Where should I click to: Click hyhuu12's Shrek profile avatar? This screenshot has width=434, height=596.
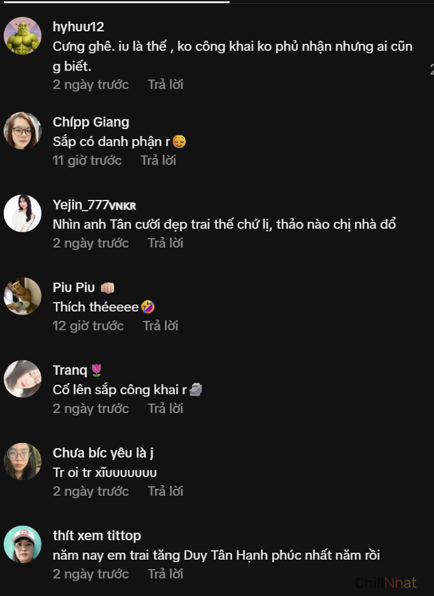[x=23, y=36]
